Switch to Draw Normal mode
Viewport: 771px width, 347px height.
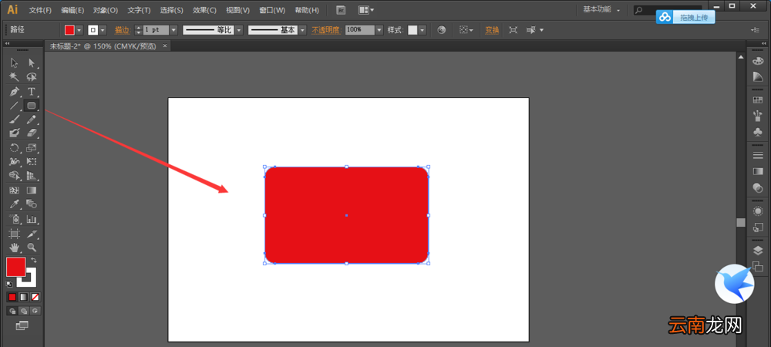tap(12, 311)
